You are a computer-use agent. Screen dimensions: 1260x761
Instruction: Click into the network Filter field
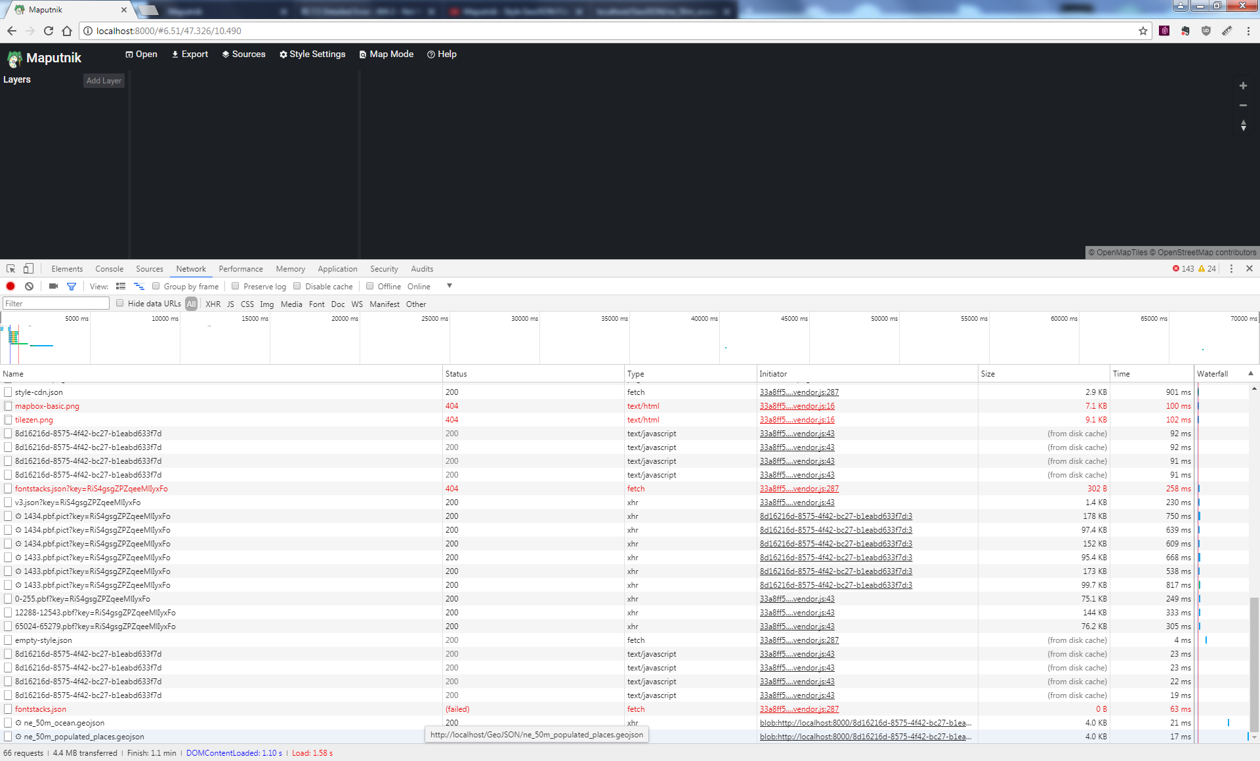(x=56, y=303)
